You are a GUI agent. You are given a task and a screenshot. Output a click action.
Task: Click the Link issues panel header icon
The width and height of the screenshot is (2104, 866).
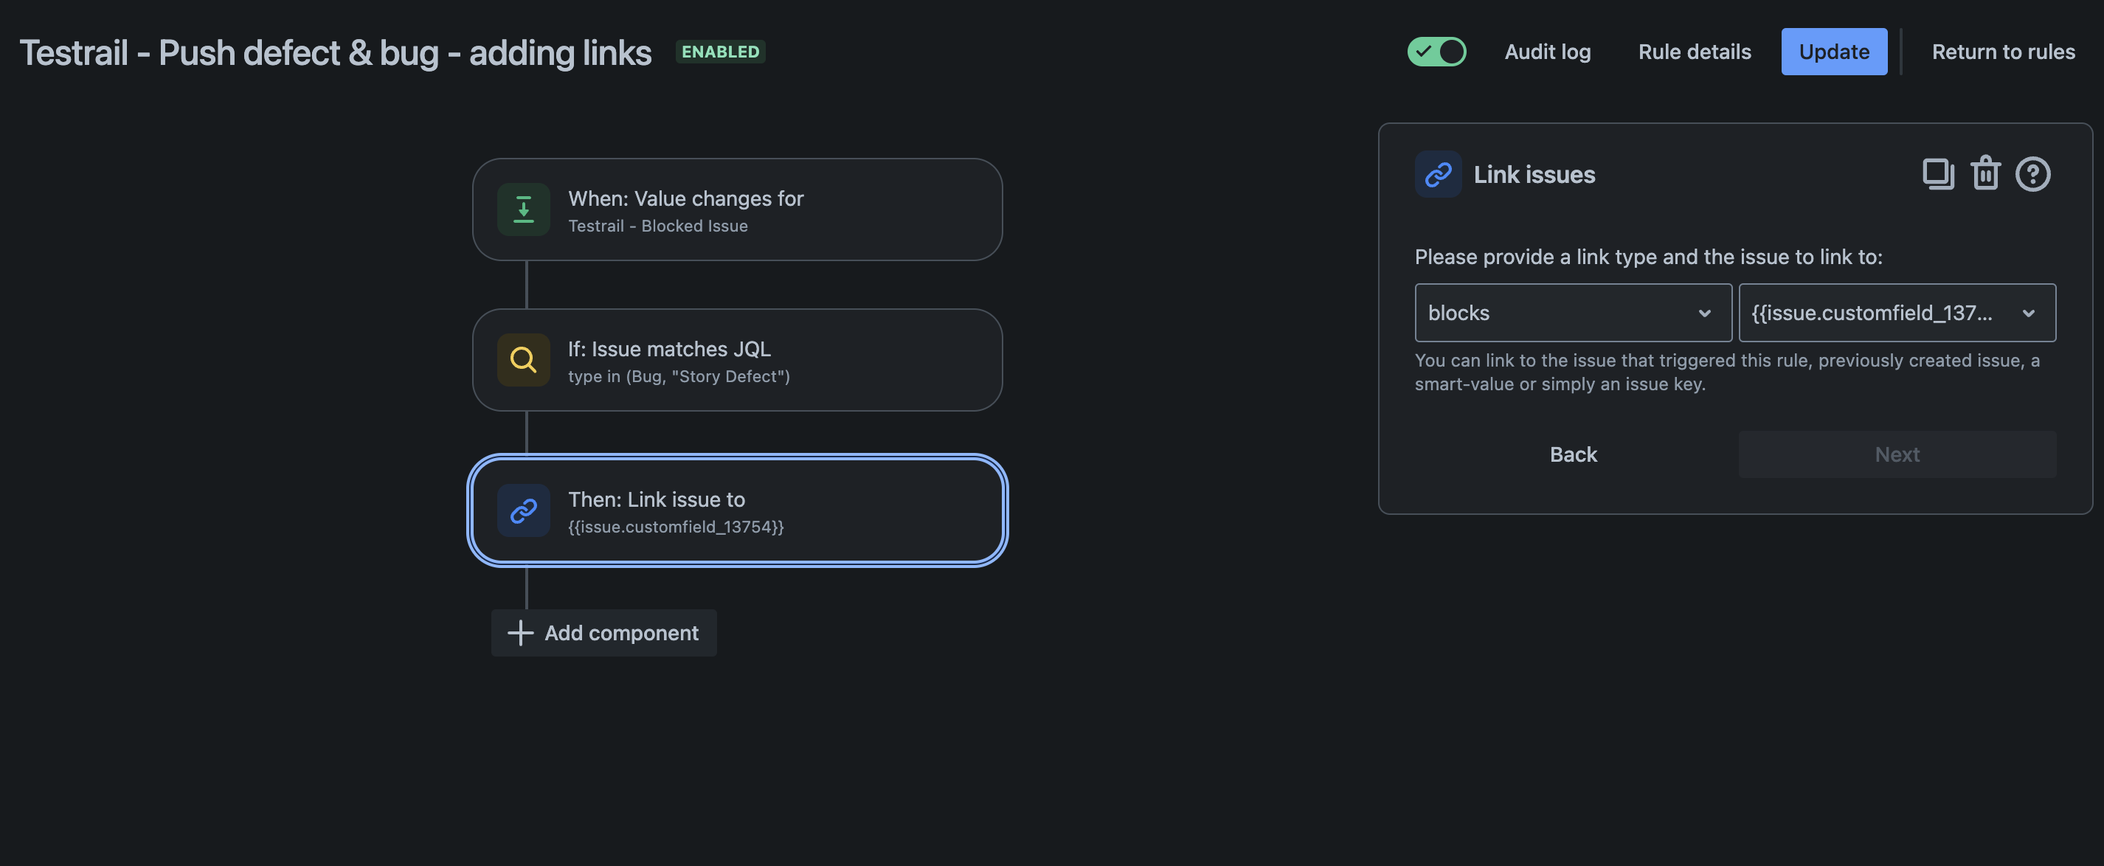click(1438, 174)
